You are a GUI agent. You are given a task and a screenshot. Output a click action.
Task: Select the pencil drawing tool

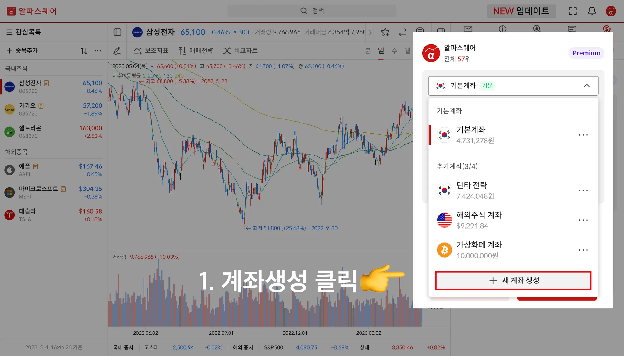coord(117,51)
